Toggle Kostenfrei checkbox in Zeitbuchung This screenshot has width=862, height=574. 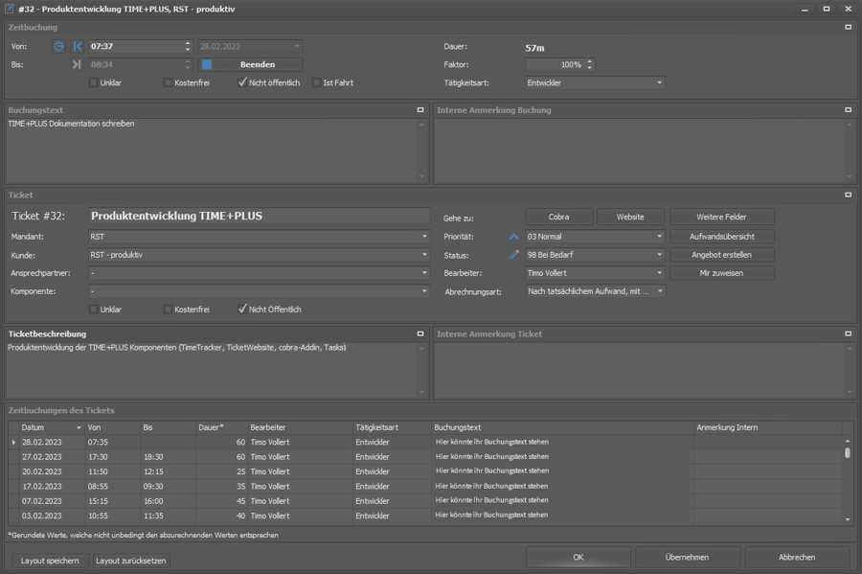pos(168,82)
